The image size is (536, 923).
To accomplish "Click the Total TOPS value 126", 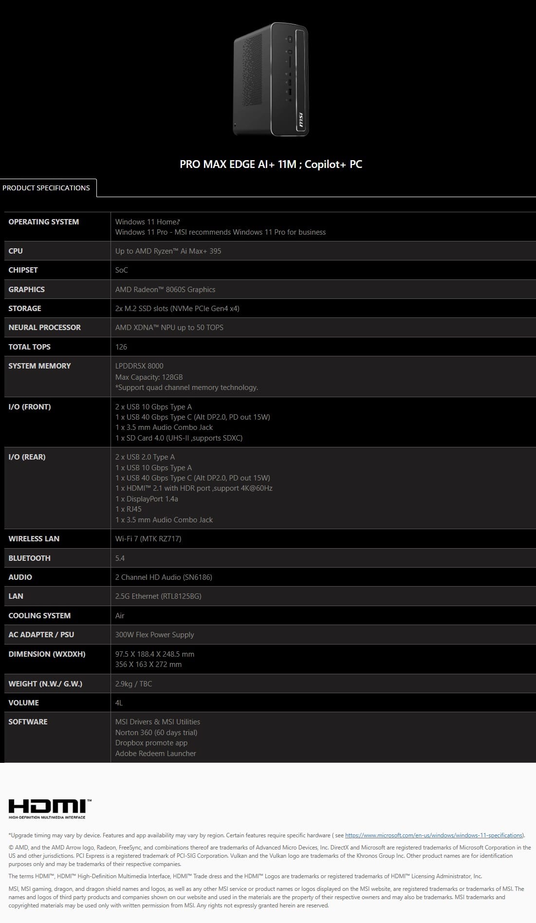I will point(121,347).
